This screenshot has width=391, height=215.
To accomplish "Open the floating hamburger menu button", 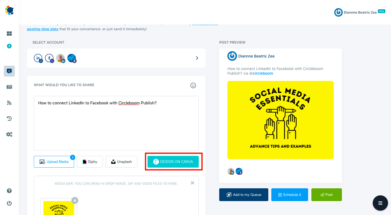I will tap(380, 203).
